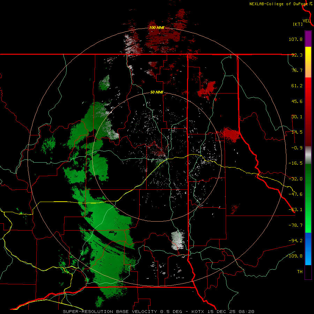The image size is (314, 314).
Task: Click the 100 NMI range ring label
Action: [157, 28]
